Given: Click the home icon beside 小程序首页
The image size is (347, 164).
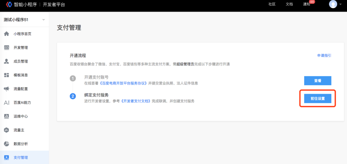Looking at the screenshot, I should (x=7, y=34).
